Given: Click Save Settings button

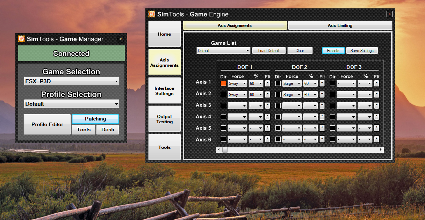Looking at the screenshot, I should click(x=362, y=51).
